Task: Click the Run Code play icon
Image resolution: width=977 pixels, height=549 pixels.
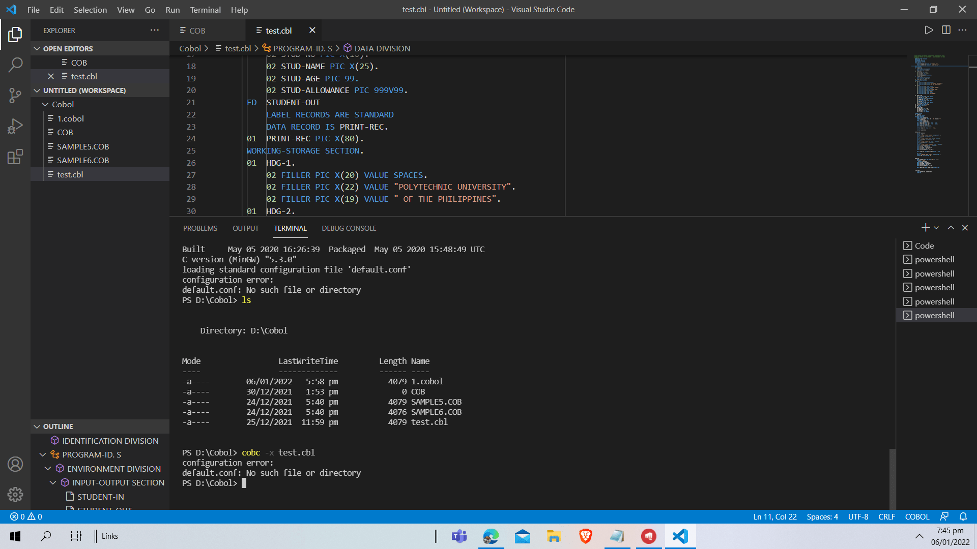Action: click(x=929, y=30)
